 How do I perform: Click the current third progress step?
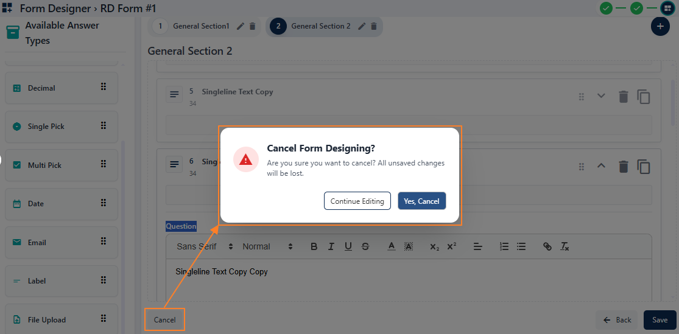click(x=667, y=8)
